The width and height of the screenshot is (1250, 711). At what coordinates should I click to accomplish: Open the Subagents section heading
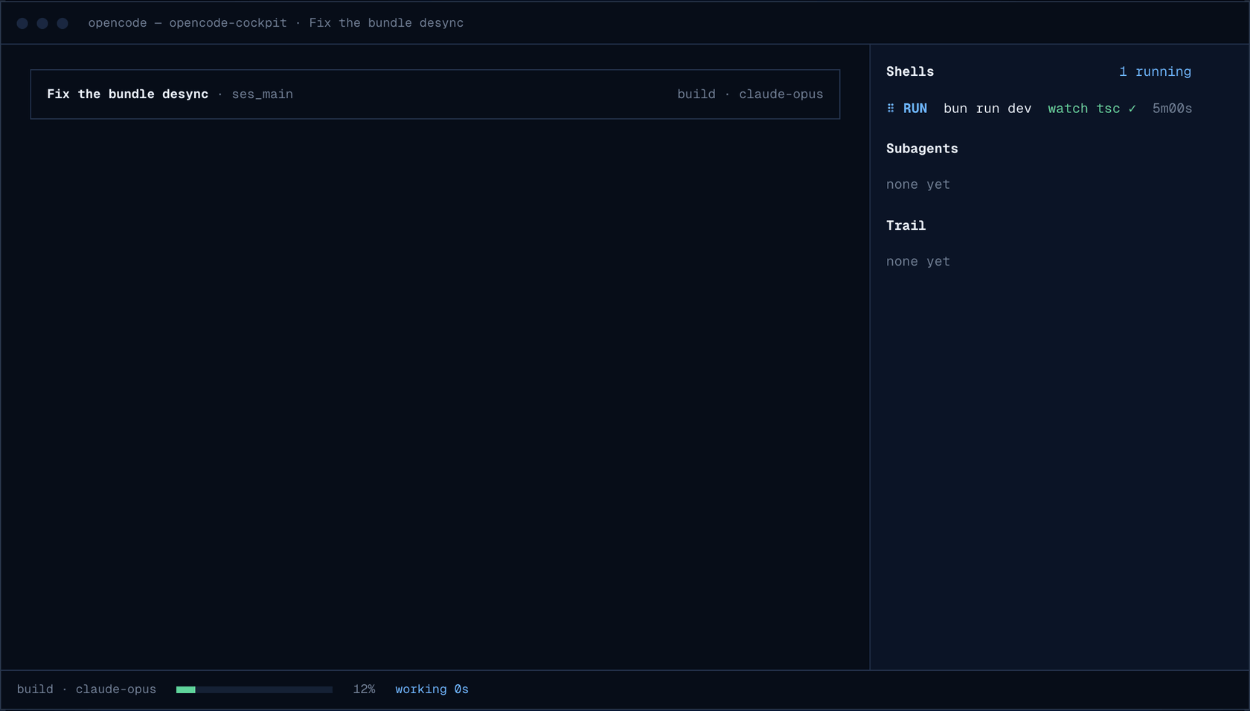[x=922, y=149]
